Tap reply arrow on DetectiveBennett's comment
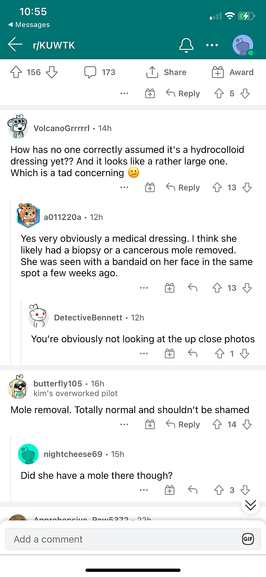The width and height of the screenshot is (266, 577). (193, 354)
